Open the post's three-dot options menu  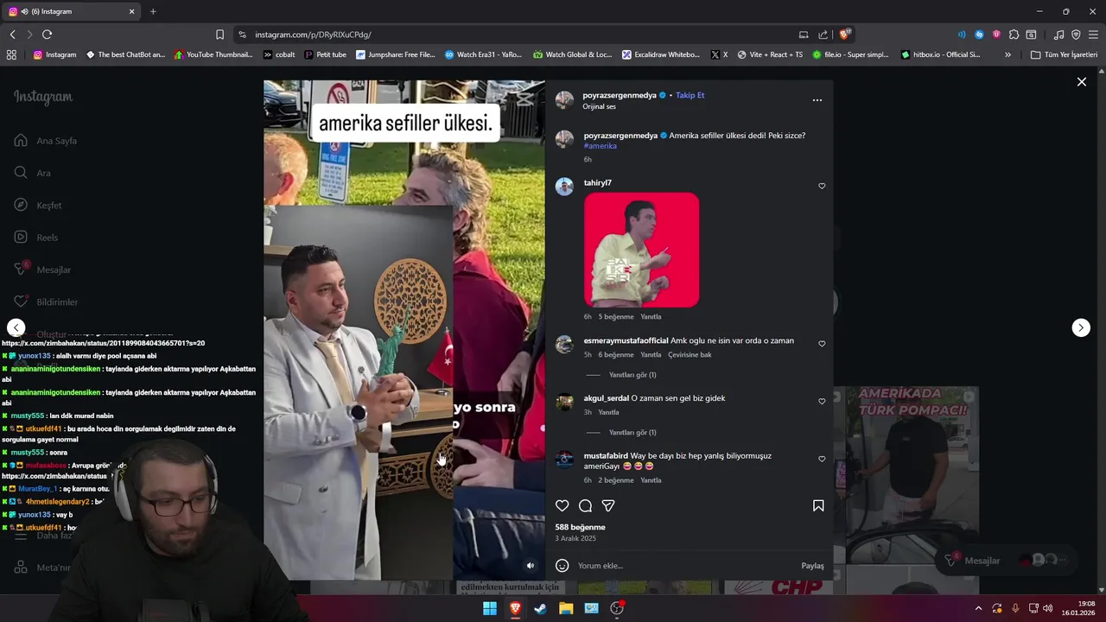(817, 100)
